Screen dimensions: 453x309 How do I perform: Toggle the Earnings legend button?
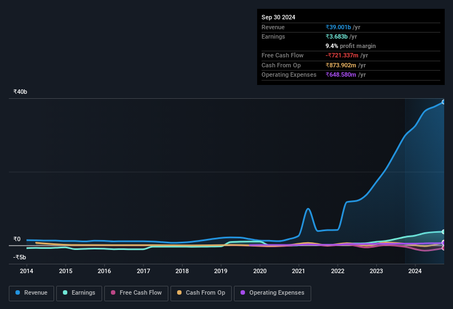(79, 293)
